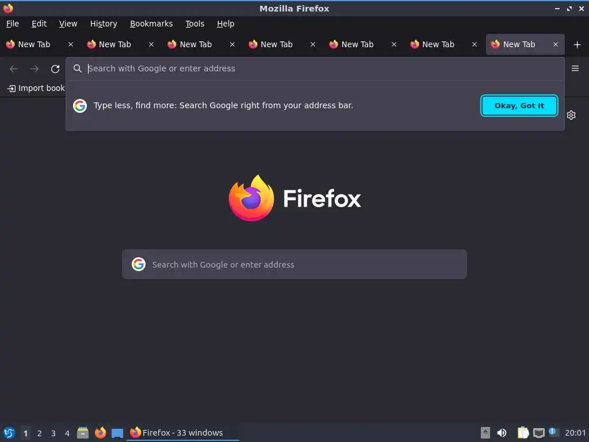Screen dimensions: 589x442
Task: Focus the page center search box
Action: [x=294, y=264]
